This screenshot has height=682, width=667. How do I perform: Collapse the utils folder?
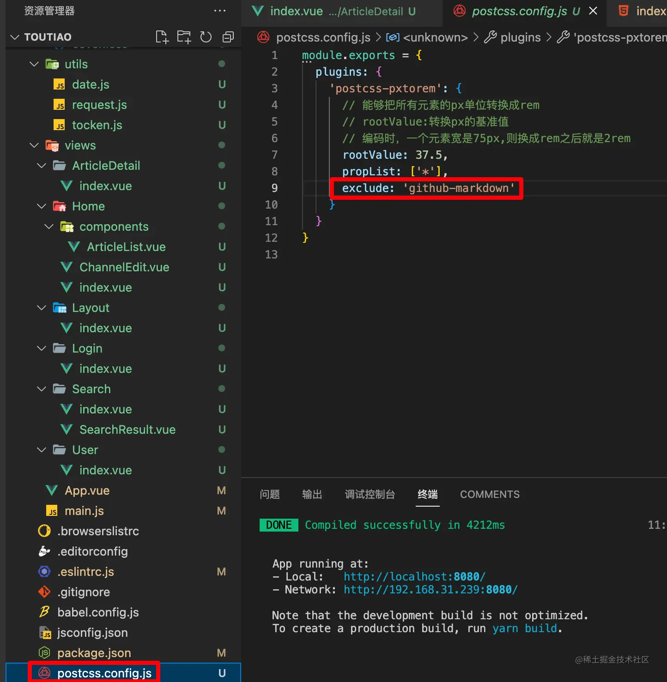coord(34,64)
